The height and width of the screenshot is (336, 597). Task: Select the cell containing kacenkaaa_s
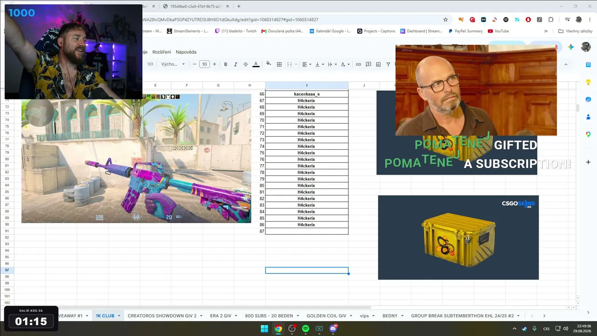point(307,94)
